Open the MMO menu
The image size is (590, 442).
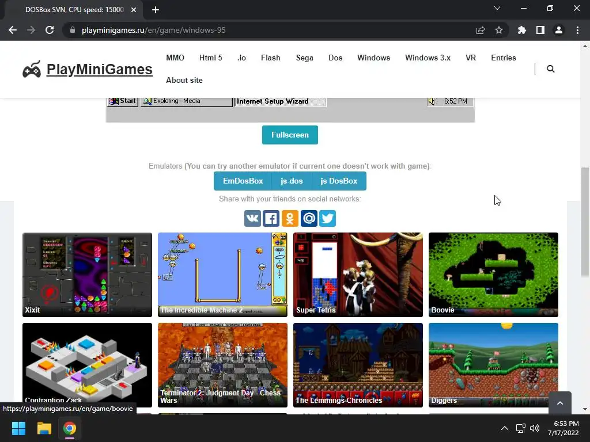(x=175, y=58)
